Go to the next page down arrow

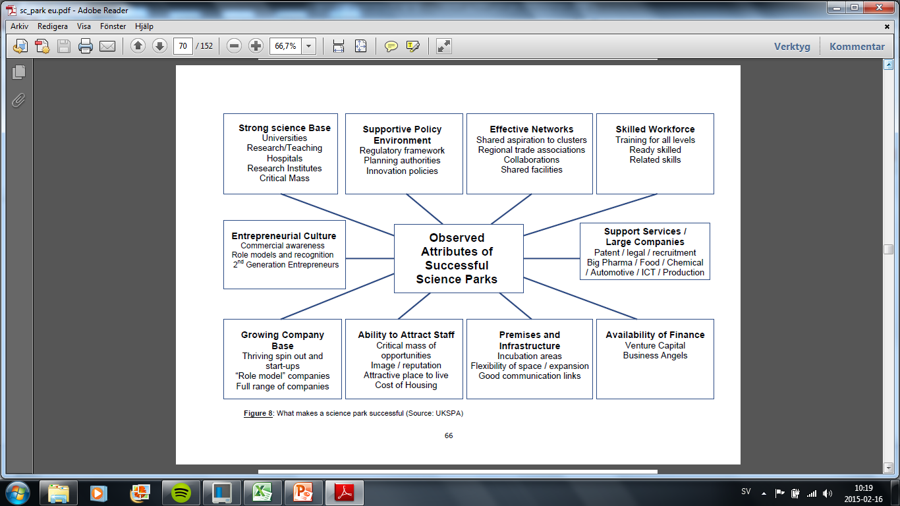tap(159, 46)
